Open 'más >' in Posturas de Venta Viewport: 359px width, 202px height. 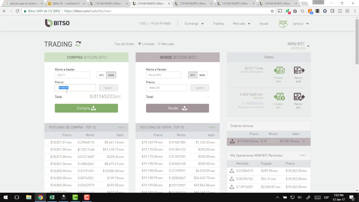point(212,127)
